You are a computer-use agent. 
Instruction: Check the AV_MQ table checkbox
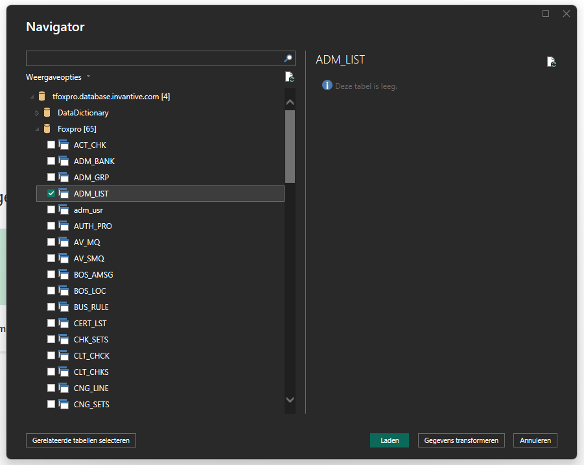(x=51, y=242)
